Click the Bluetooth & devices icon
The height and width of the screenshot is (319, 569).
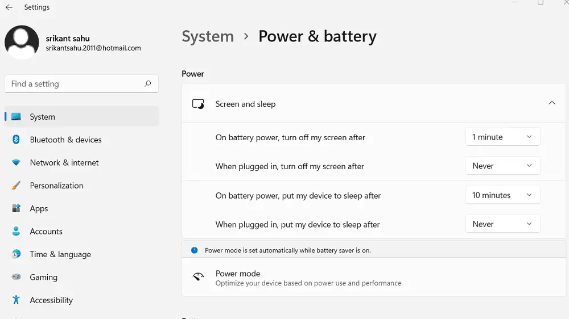pos(17,140)
